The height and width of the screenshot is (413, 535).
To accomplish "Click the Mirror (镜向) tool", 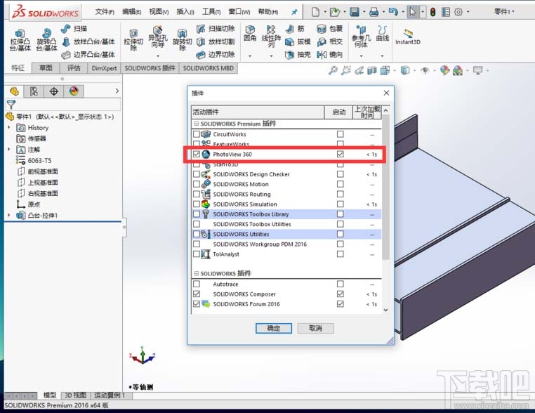I will pos(329,55).
